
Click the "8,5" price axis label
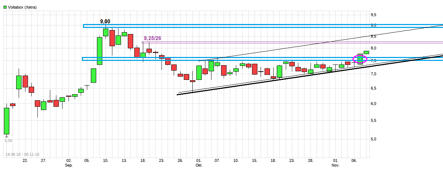373,36
